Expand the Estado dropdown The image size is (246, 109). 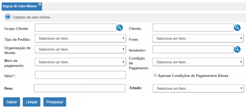coord(198,88)
